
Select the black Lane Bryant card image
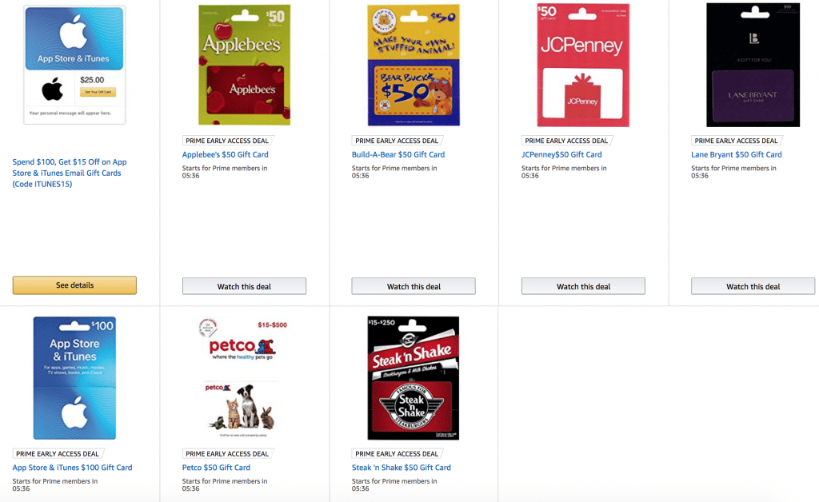tap(753, 65)
